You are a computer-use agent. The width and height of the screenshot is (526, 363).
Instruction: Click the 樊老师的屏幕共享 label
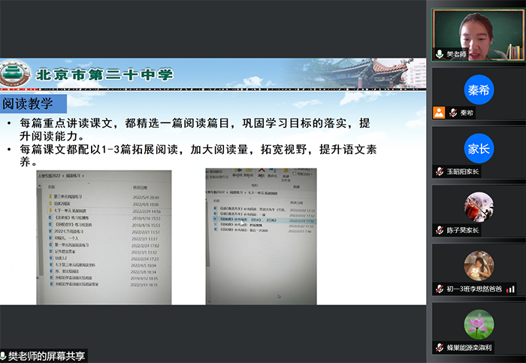(x=47, y=355)
